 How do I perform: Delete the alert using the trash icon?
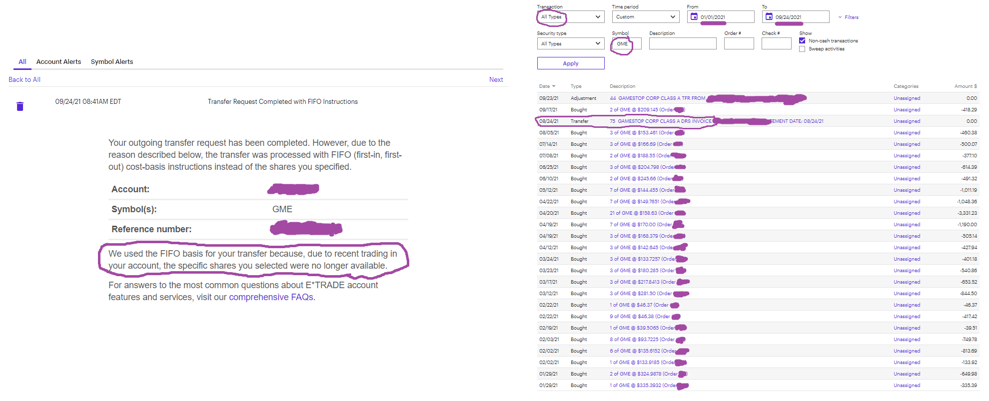[x=20, y=106]
